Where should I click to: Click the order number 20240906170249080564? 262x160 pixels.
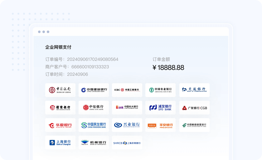[93, 59]
